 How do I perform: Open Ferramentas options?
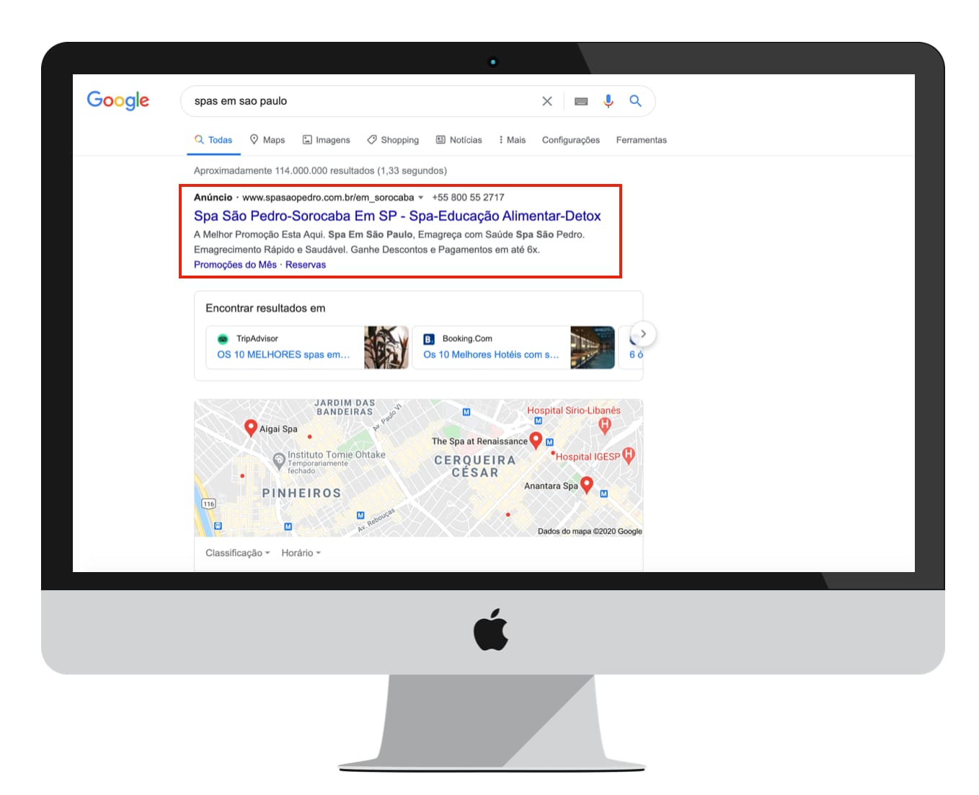coord(642,140)
